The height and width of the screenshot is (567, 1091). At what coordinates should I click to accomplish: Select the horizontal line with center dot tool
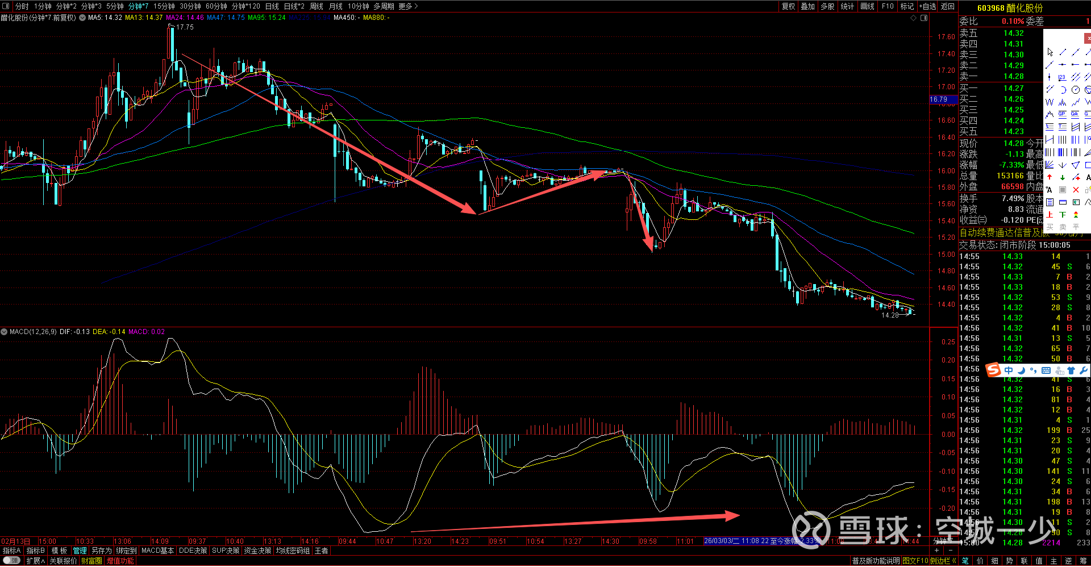click(x=1062, y=65)
